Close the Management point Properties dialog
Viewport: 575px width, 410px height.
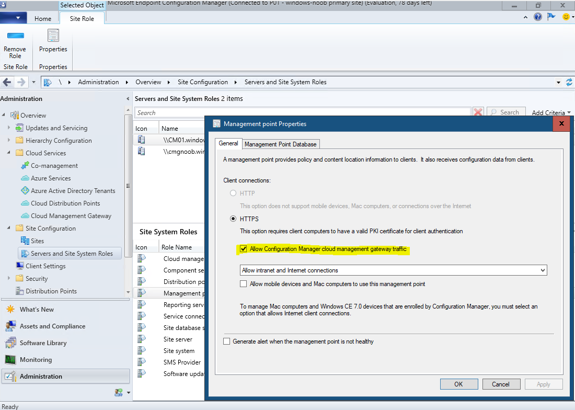click(x=561, y=123)
